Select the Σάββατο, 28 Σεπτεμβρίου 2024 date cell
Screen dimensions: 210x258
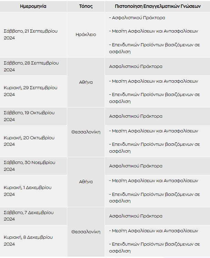pyautogui.click(x=33, y=67)
